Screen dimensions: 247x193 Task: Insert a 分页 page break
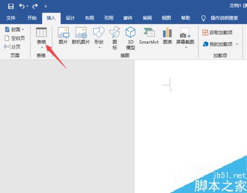(x=12, y=47)
